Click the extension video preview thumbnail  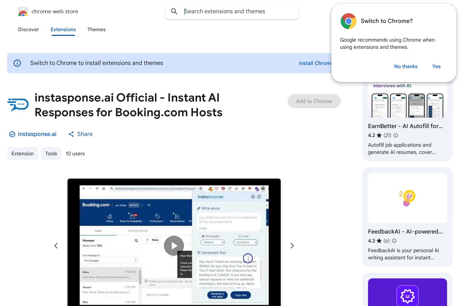(x=174, y=242)
